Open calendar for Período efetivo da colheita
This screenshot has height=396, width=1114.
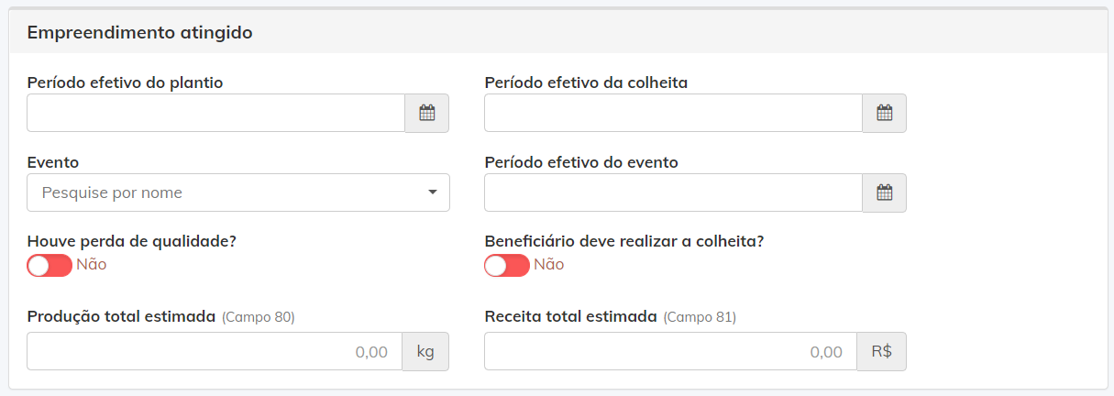coord(885,113)
